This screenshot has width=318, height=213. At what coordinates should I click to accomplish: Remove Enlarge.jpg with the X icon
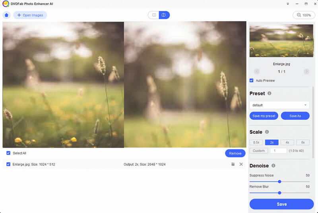tap(241, 164)
